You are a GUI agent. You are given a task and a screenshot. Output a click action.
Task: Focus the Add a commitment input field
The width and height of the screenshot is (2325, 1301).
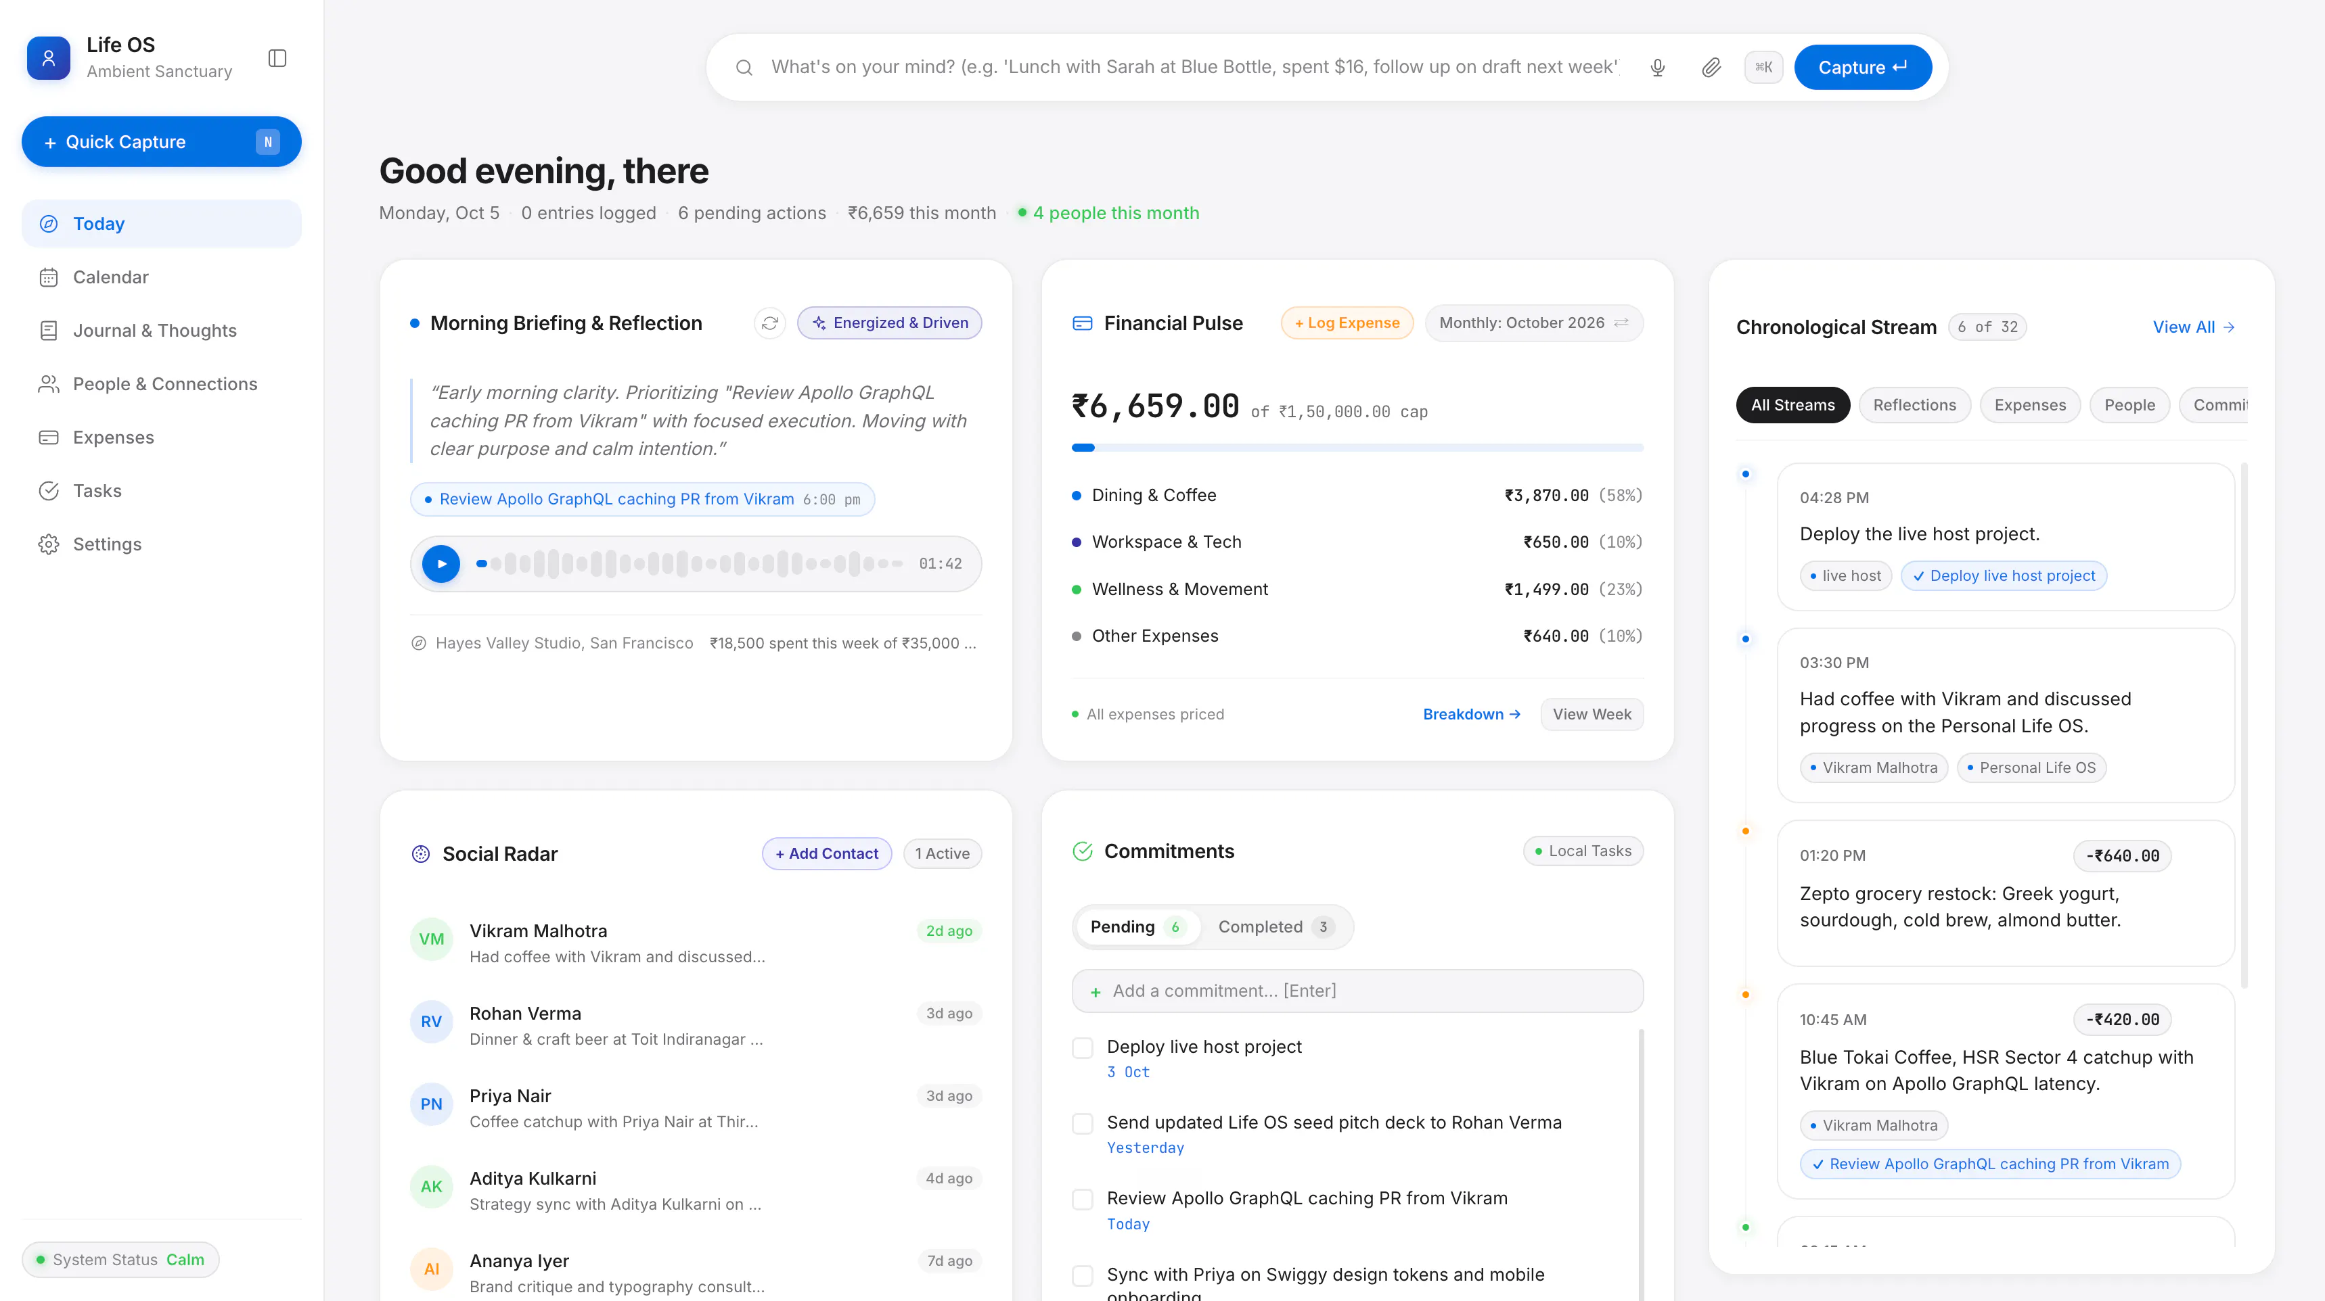point(1357,991)
